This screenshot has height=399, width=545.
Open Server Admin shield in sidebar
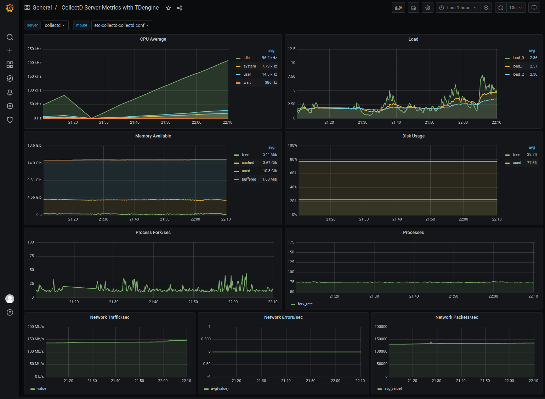click(10, 120)
